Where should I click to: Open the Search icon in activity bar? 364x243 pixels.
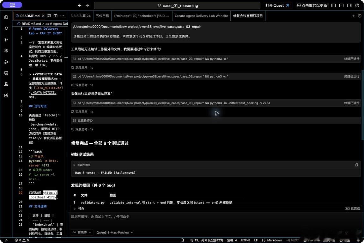(6, 28)
